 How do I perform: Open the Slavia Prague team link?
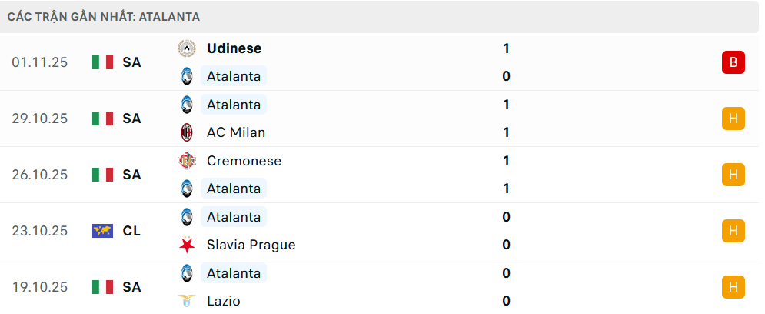[x=251, y=245]
